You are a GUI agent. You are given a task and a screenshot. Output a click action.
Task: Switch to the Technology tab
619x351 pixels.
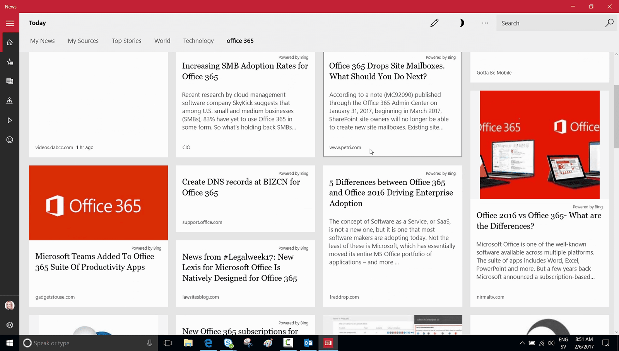[198, 41]
